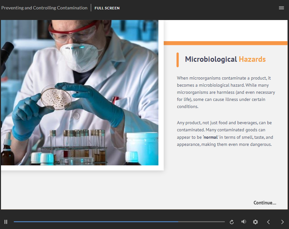Go to the previous slide arrow
Viewport: 289px width, 229px height.
pyautogui.click(x=268, y=222)
